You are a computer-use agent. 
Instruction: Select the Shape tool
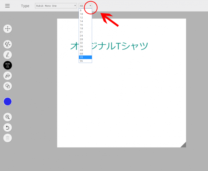[8, 86]
